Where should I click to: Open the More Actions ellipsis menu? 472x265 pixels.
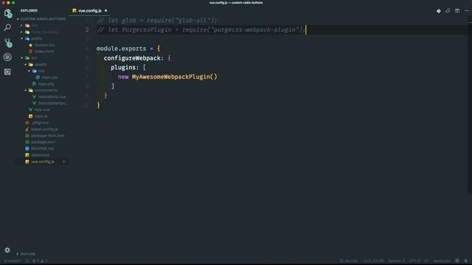pyautogui.click(x=467, y=11)
